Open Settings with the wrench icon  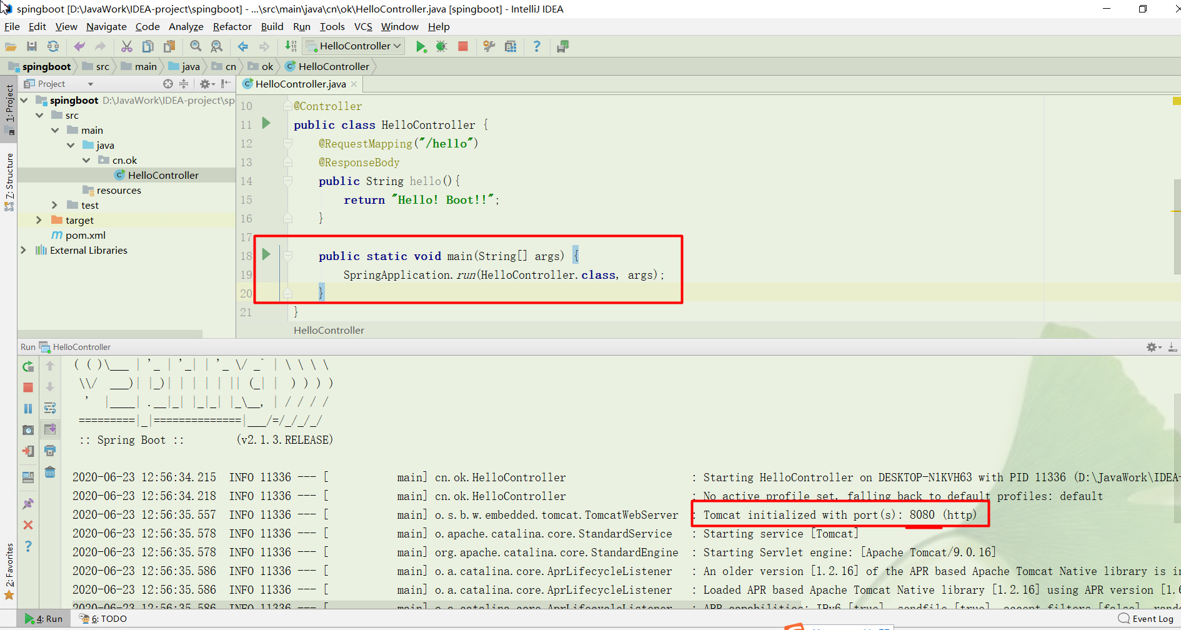[489, 46]
